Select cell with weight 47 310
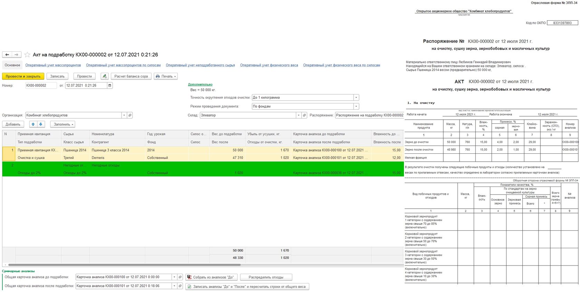This screenshot has height=292, width=580. point(228,158)
